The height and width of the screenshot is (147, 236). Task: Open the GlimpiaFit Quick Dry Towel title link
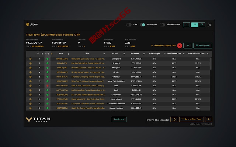click(88, 59)
